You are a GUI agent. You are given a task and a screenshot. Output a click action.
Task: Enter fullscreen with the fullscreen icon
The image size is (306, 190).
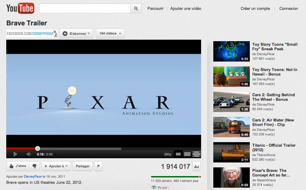(197, 154)
